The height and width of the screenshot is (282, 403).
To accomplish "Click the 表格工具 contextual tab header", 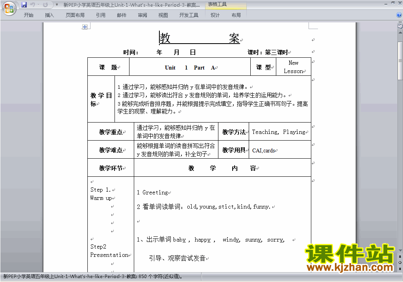I will click(x=217, y=4).
